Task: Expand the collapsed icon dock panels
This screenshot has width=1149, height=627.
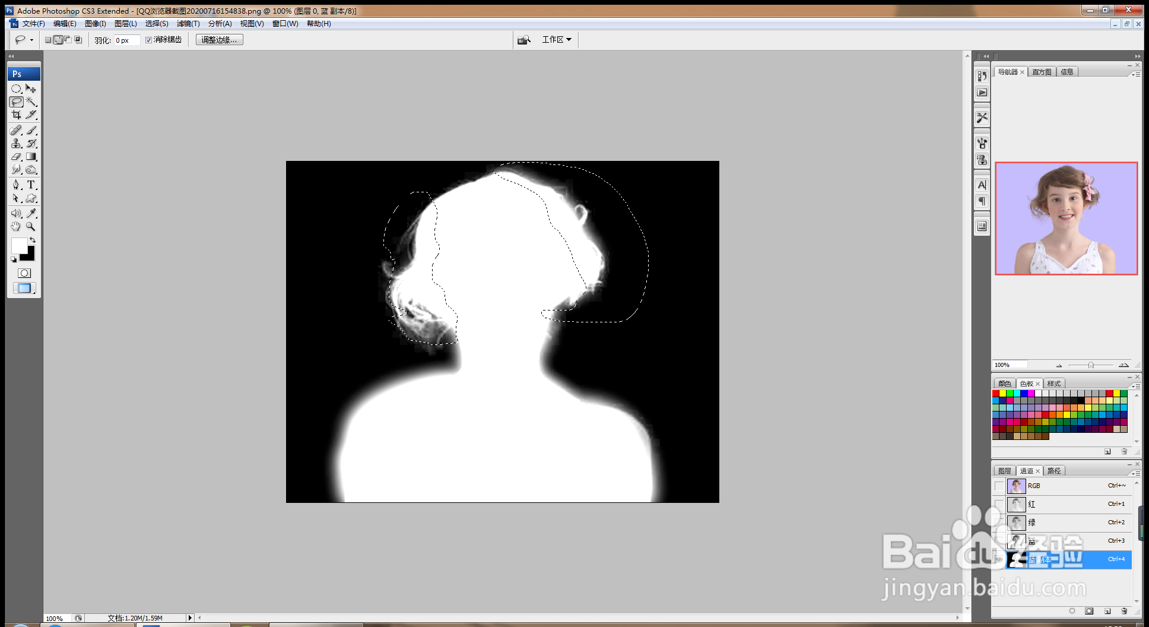Action: [x=986, y=56]
